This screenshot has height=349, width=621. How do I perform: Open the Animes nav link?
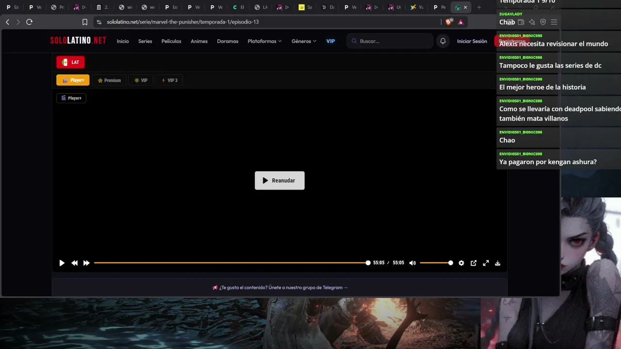[199, 41]
